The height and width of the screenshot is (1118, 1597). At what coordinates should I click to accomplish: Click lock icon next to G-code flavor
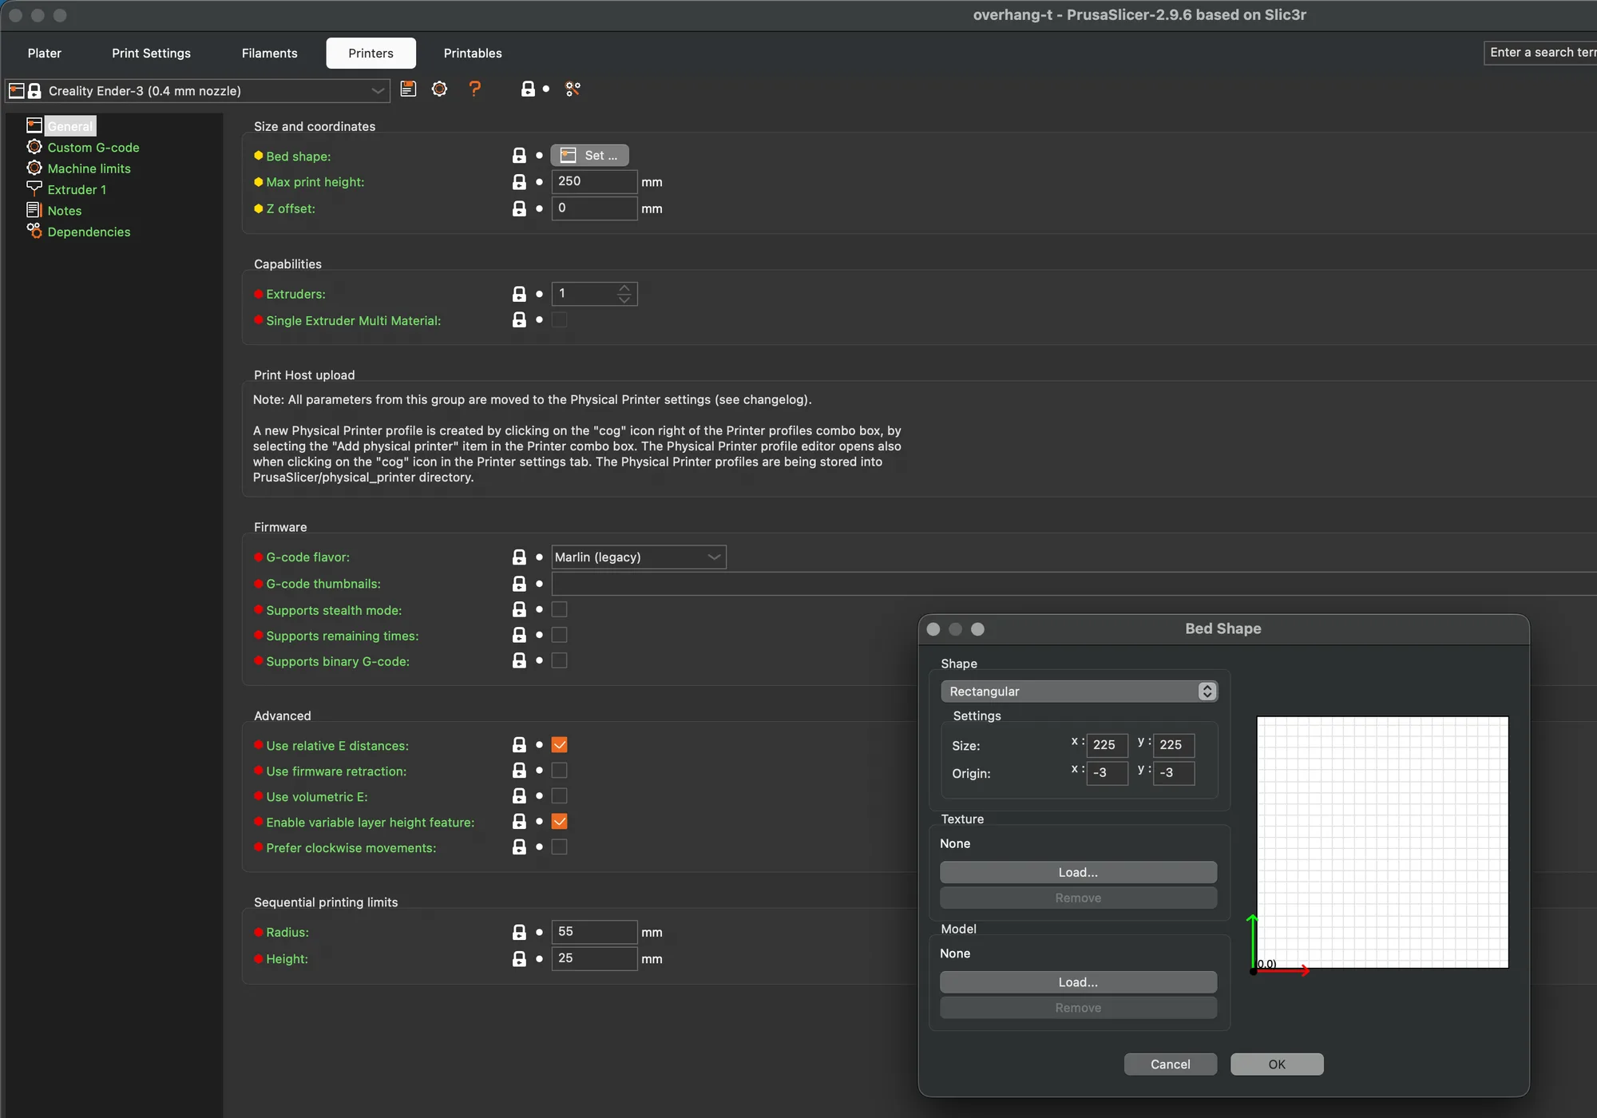pyautogui.click(x=519, y=557)
